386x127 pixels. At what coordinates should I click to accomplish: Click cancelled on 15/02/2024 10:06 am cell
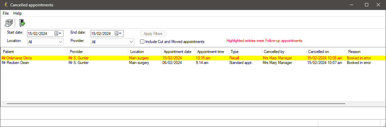pyautogui.click(x=325, y=58)
